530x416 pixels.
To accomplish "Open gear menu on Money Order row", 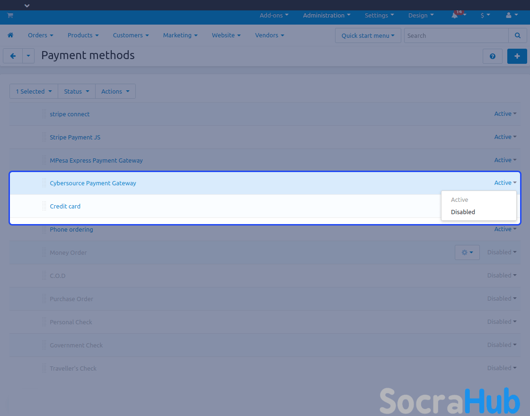I will tap(467, 252).
